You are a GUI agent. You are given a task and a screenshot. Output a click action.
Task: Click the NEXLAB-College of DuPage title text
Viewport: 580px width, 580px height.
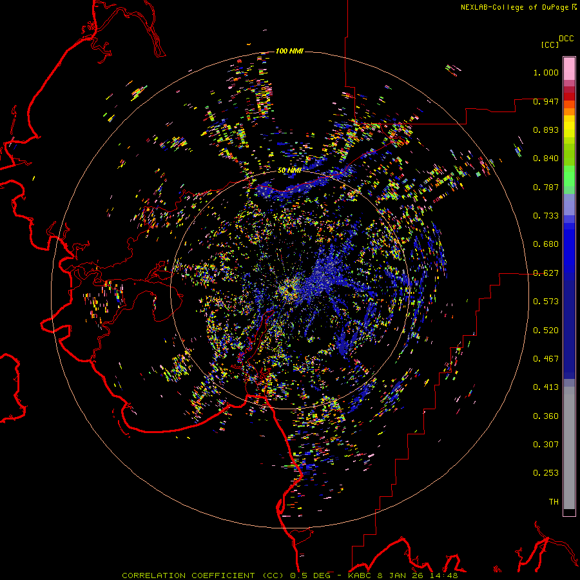click(x=516, y=7)
